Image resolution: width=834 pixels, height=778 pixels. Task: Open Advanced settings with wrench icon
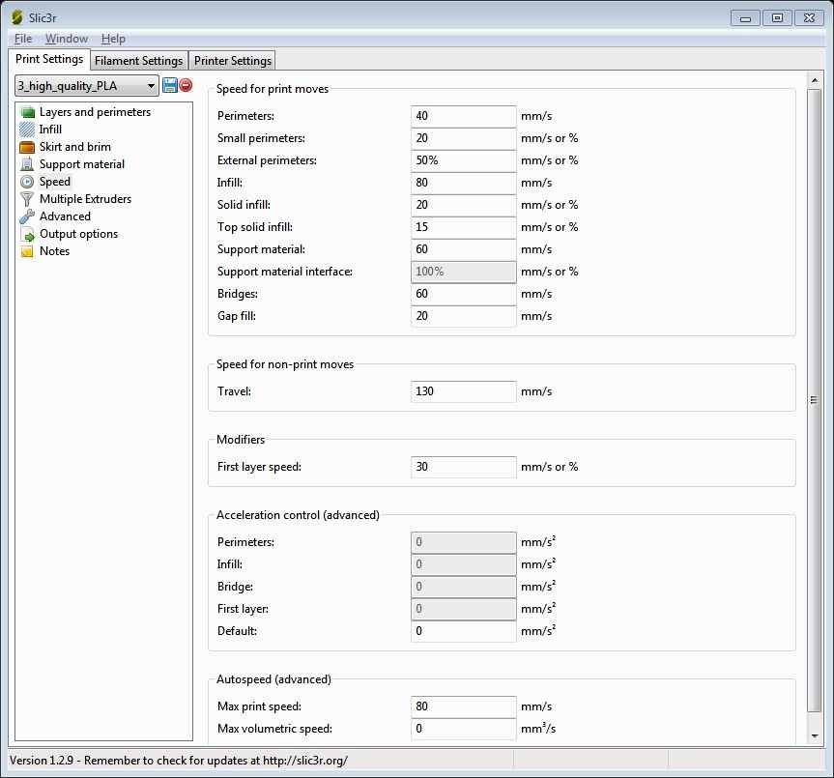pyautogui.click(x=65, y=216)
